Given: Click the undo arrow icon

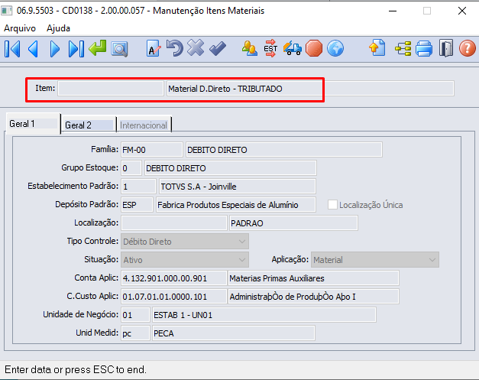Looking at the screenshot, I should click(174, 49).
